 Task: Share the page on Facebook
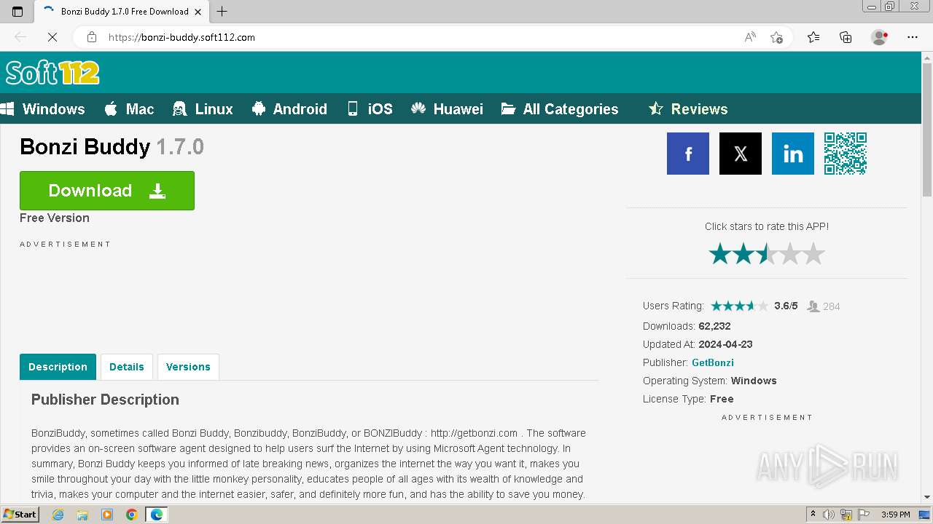[687, 154]
